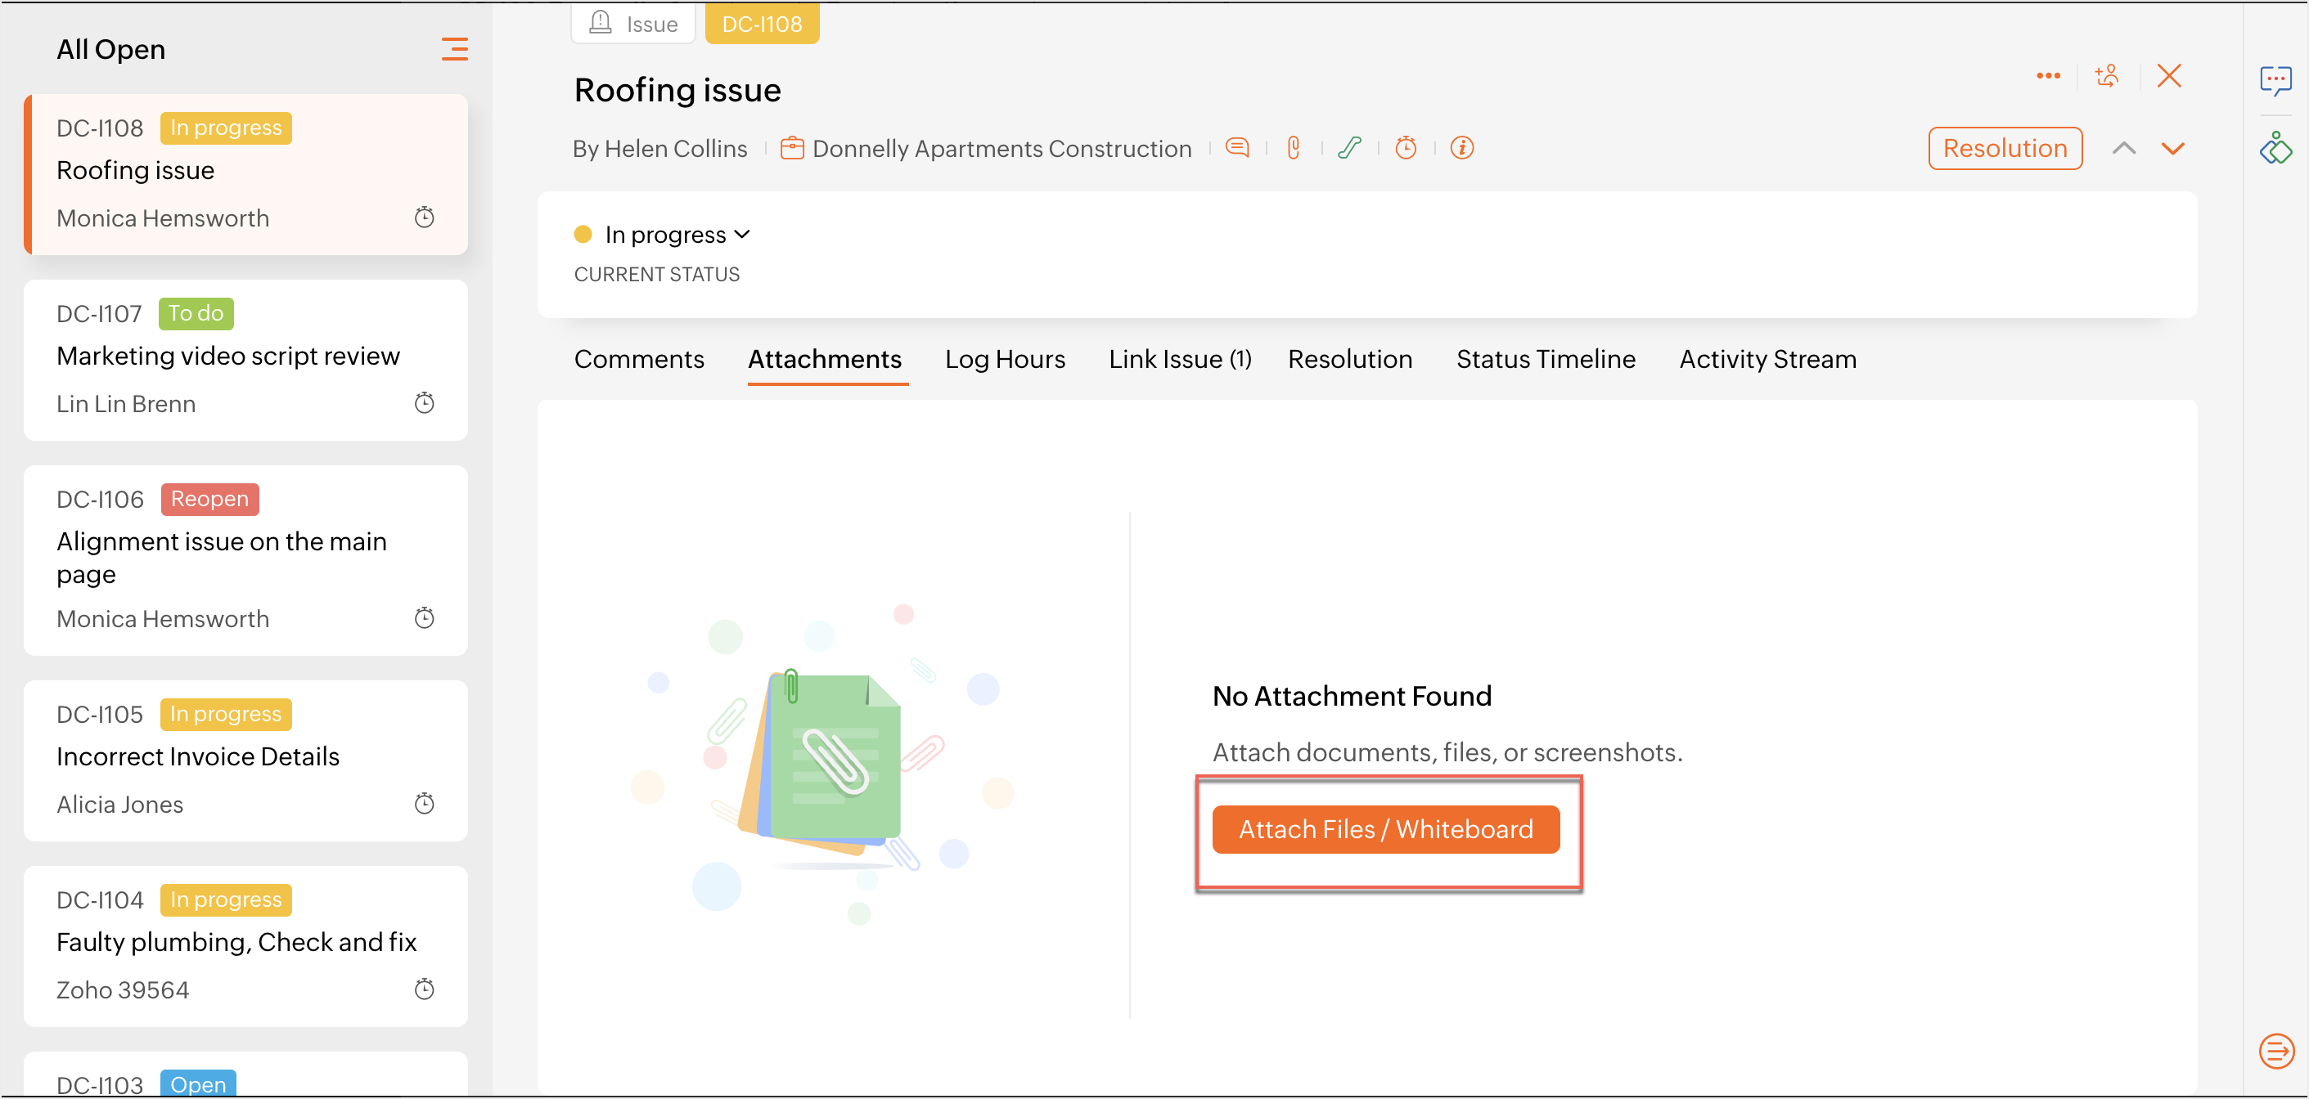
Task: Click the comments icon in issue header
Action: click(1237, 148)
